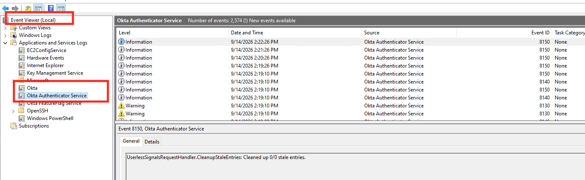Click the CleanupStaleEntries event message text

pos(216,157)
